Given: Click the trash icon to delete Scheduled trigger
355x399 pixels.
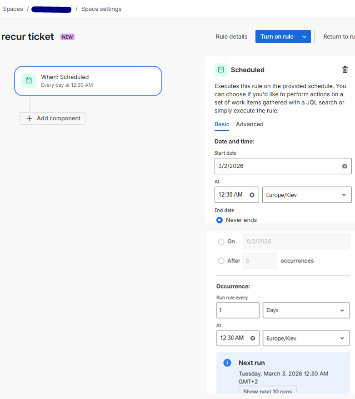Looking at the screenshot, I should point(345,69).
